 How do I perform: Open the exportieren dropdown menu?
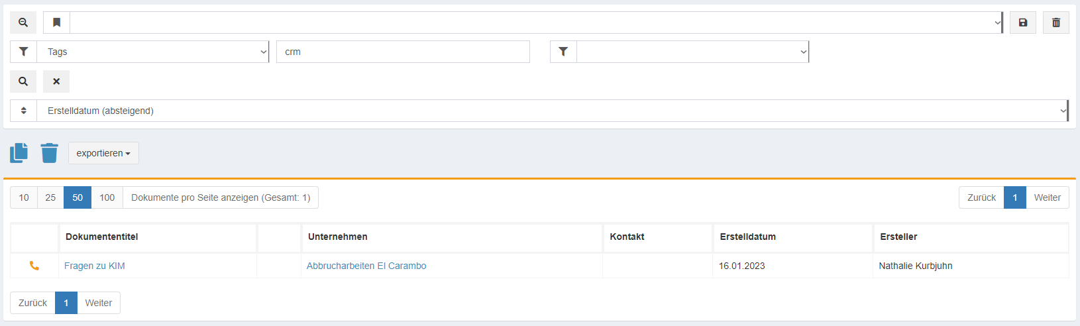(103, 153)
